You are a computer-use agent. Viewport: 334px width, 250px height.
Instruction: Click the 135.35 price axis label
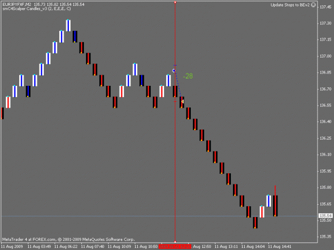click(x=325, y=237)
